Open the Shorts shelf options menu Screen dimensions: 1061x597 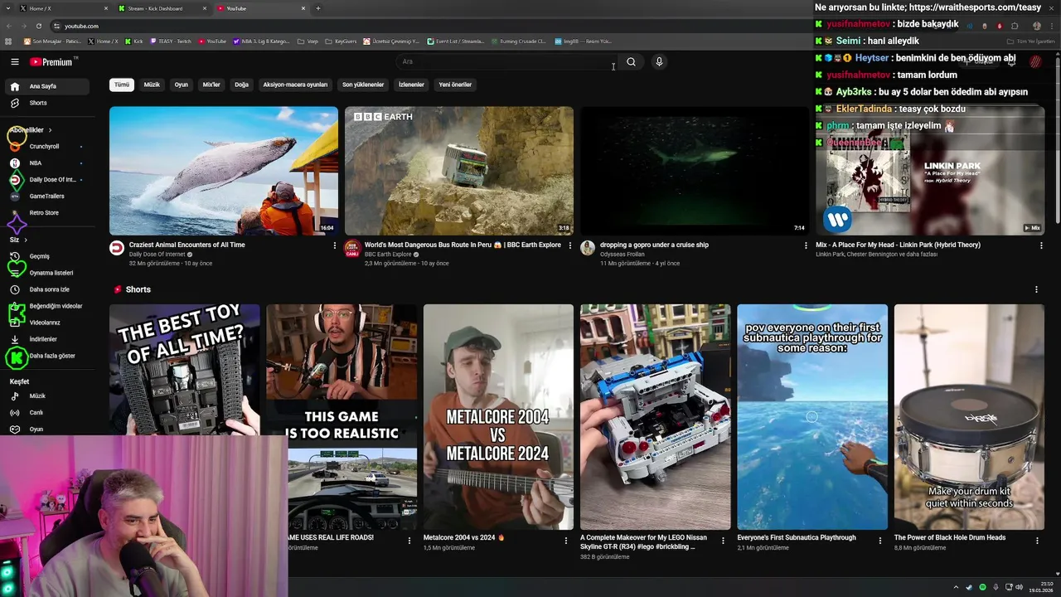point(1036,289)
